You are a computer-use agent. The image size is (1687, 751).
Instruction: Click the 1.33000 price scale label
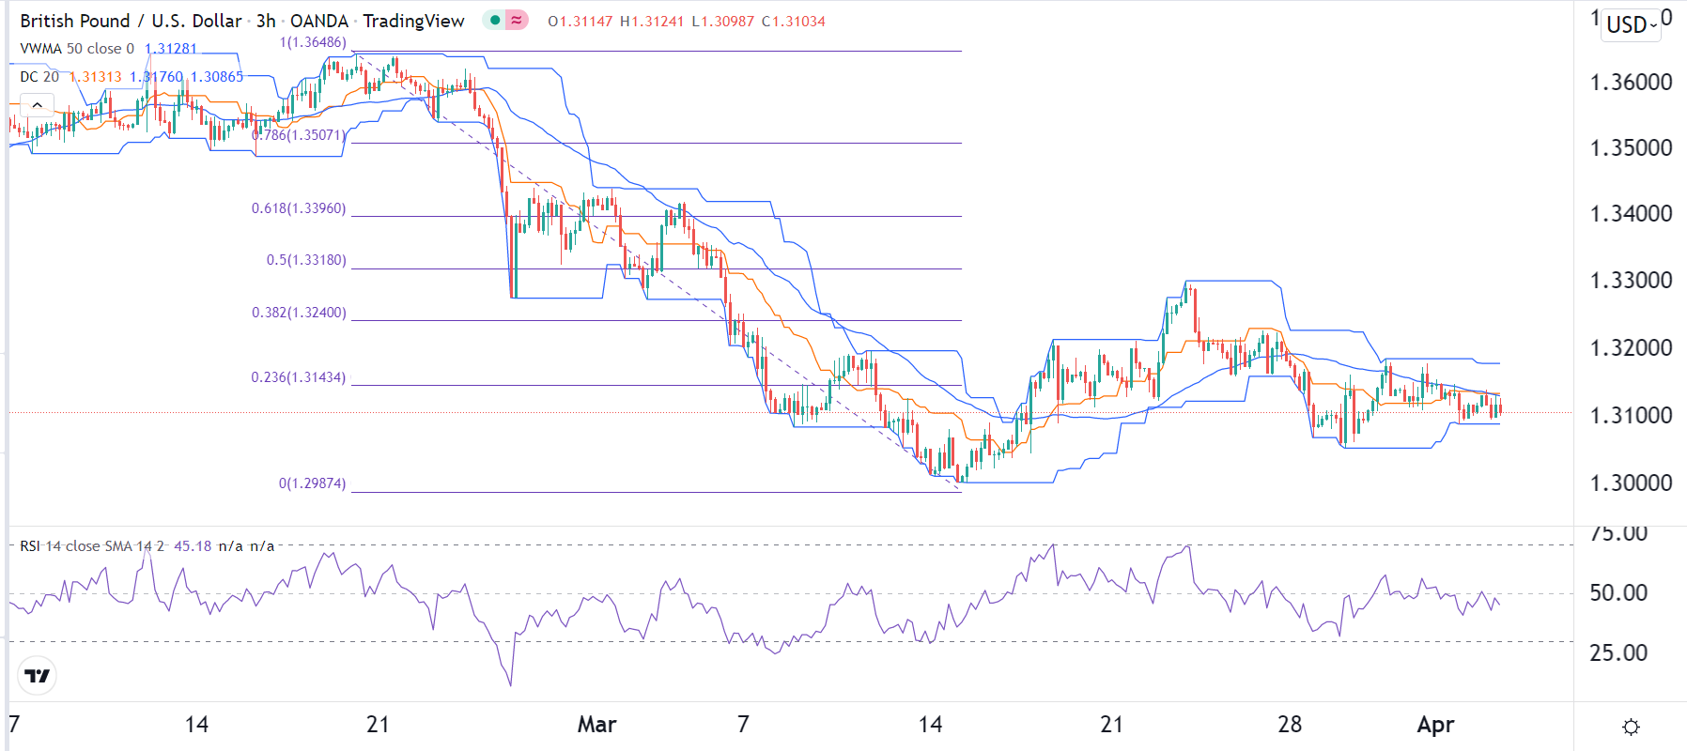(1631, 281)
